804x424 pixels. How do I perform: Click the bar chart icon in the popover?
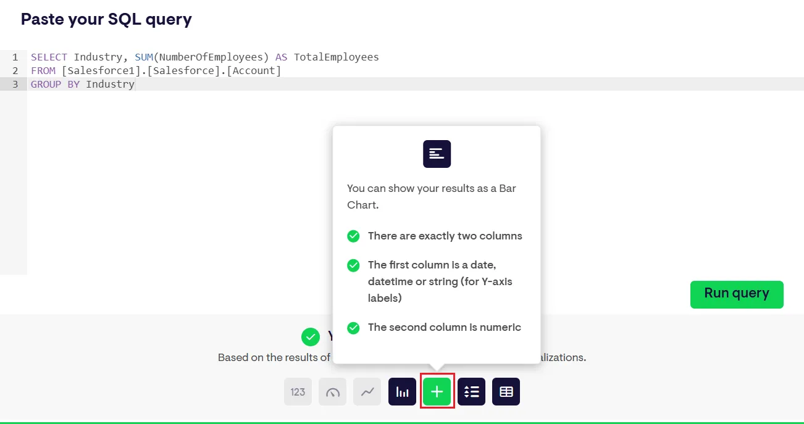click(x=437, y=154)
